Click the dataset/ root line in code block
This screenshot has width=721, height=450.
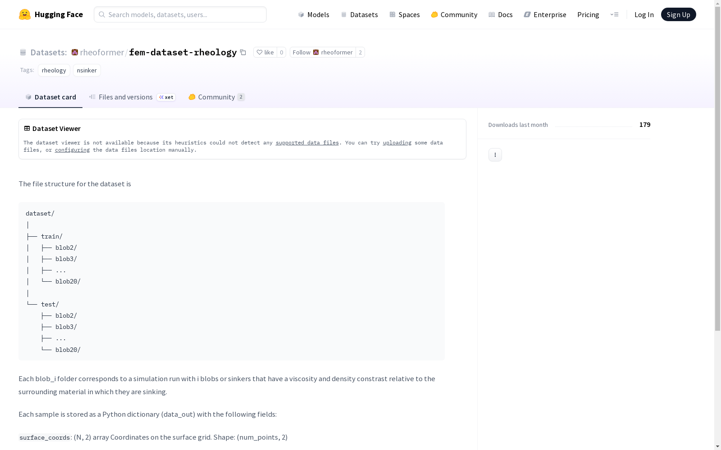pos(40,213)
